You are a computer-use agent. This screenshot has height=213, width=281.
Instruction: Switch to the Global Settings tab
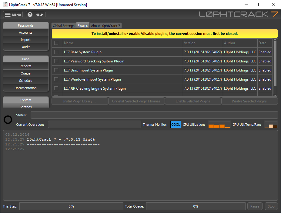64,26
